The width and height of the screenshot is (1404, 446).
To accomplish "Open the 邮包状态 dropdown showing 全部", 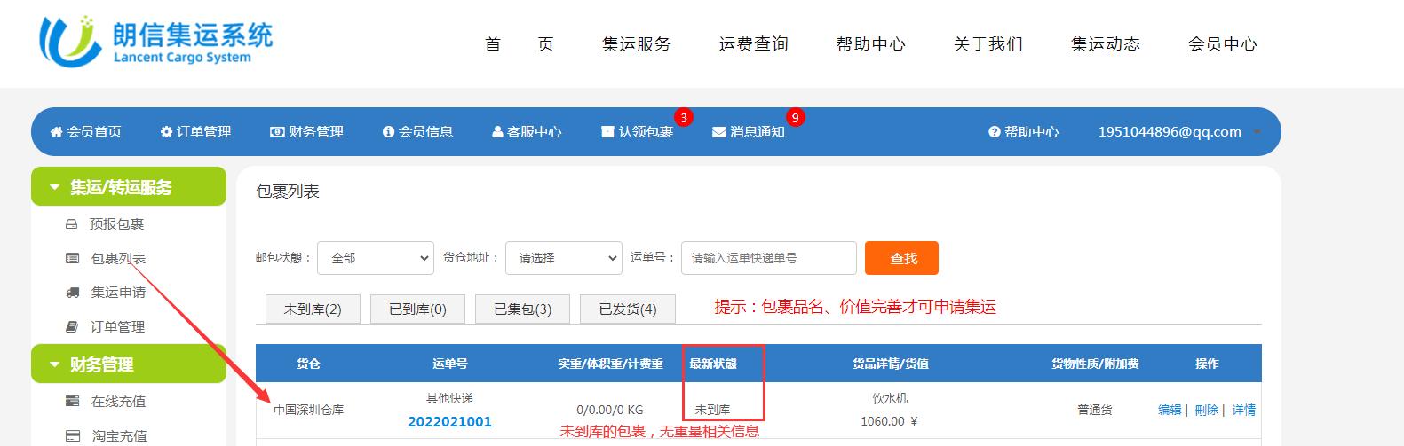I will [x=376, y=258].
